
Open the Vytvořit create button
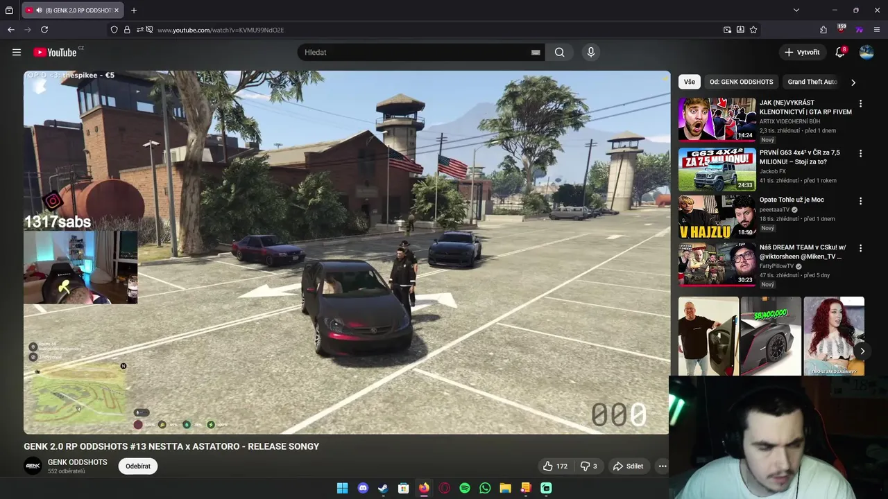(802, 52)
